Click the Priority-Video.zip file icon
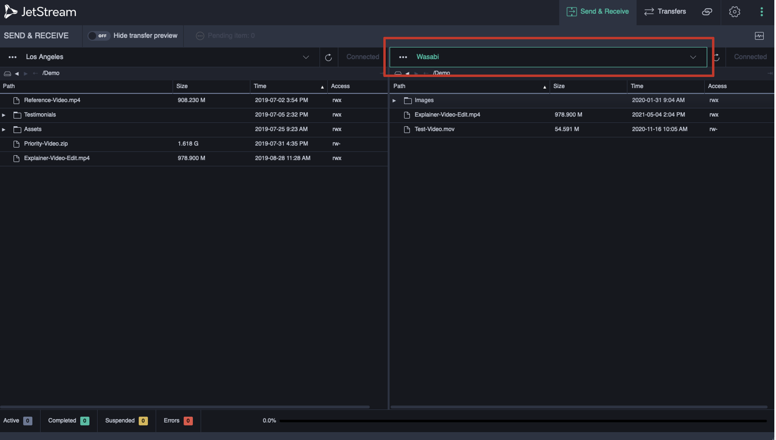 (x=17, y=144)
